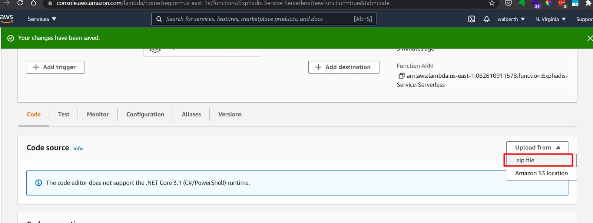The width and height of the screenshot is (593, 223).
Task: Open the Monitor tab
Action: click(x=98, y=114)
